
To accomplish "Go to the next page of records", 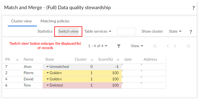I will pyautogui.click(x=175, y=46).
